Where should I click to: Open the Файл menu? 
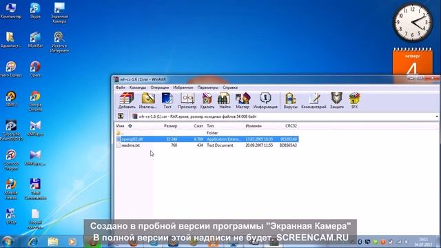121,87
